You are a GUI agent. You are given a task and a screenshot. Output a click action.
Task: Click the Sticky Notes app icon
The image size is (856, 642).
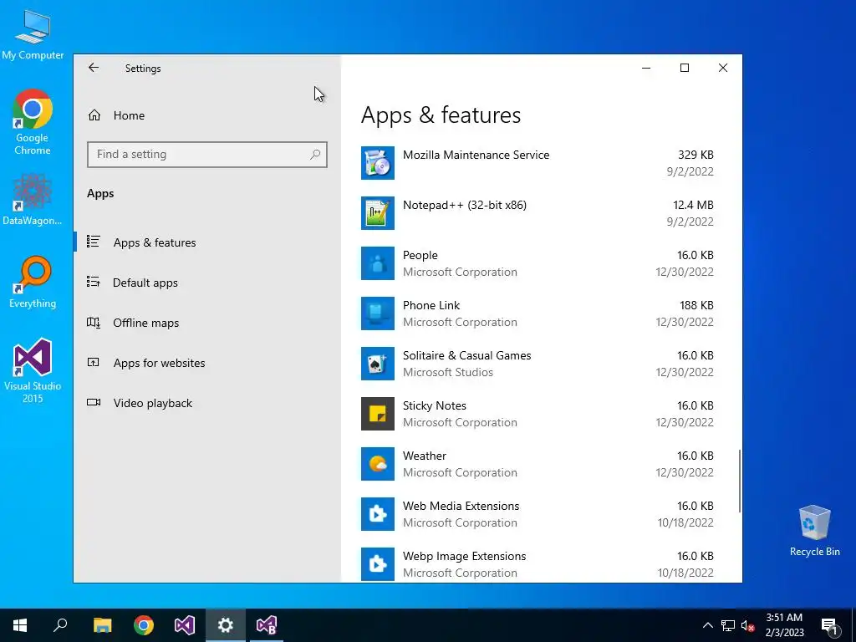377,414
